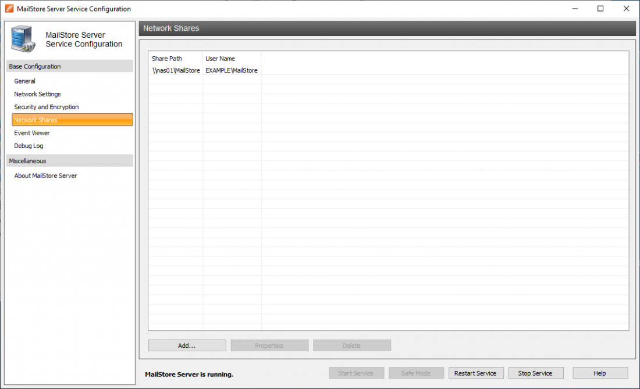Click the MailStore logo in the title bar

click(8, 9)
